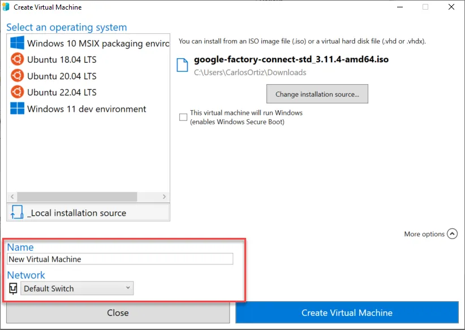Click the list's right scroll arrow
The width and height of the screenshot is (465, 330).
[164, 197]
